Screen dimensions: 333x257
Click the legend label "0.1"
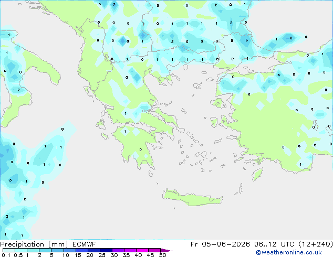pos(6,255)
